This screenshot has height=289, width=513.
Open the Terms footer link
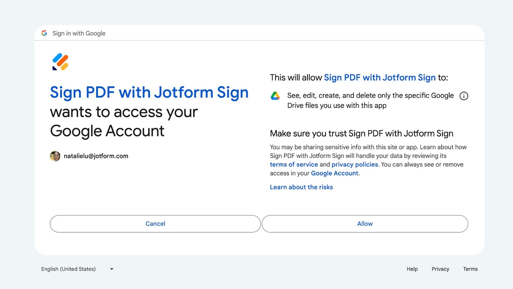click(x=470, y=269)
